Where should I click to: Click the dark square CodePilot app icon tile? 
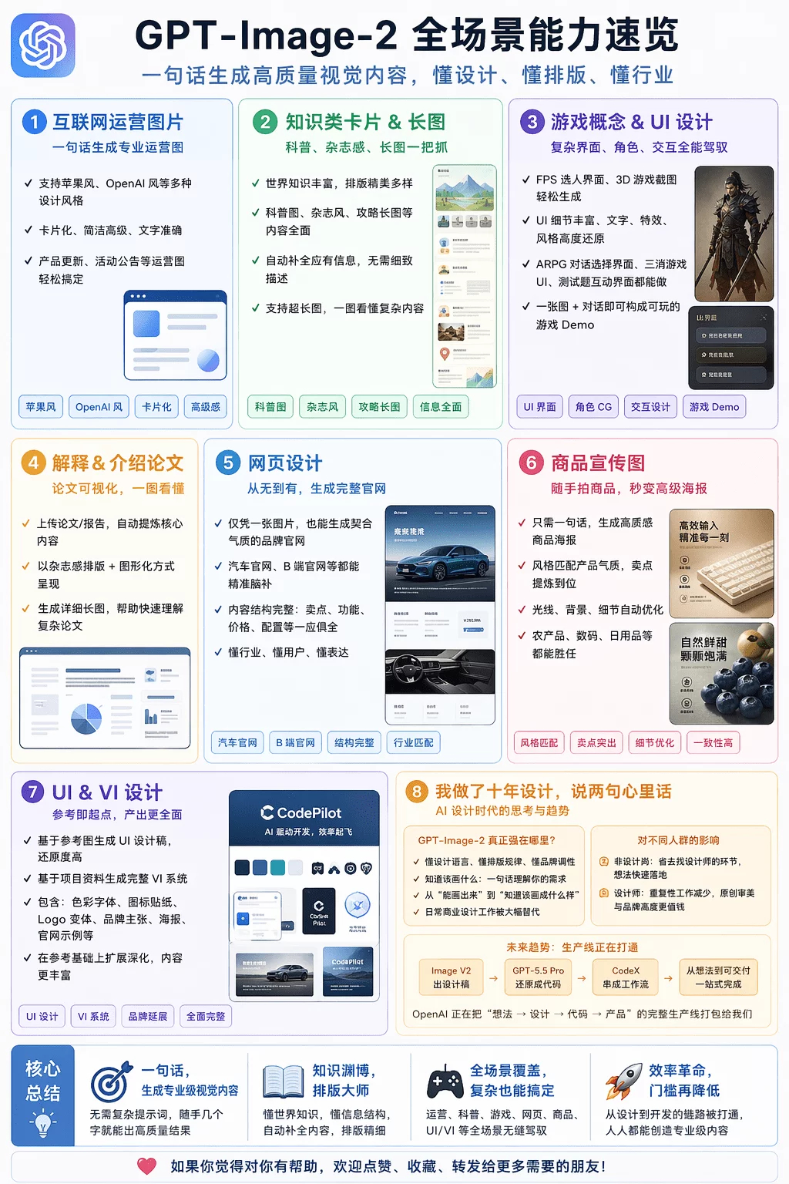pos(319,911)
